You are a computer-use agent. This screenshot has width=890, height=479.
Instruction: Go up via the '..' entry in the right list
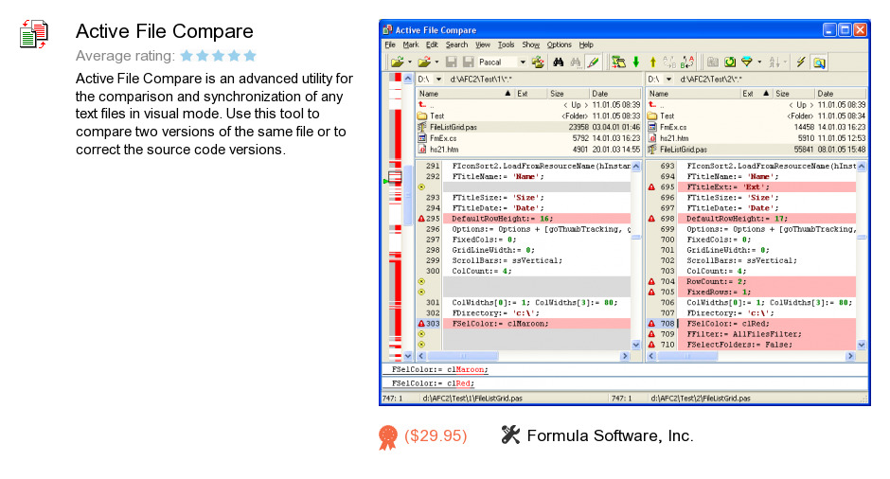pyautogui.click(x=757, y=105)
